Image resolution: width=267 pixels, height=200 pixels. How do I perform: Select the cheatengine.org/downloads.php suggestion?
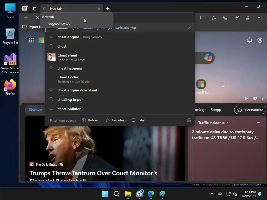pos(120,28)
